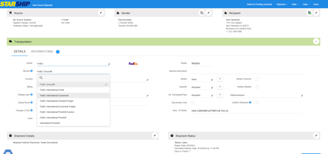
Task: Click 'Request FedEx® Electronic Trade Documents' text
Action: (35, 142)
